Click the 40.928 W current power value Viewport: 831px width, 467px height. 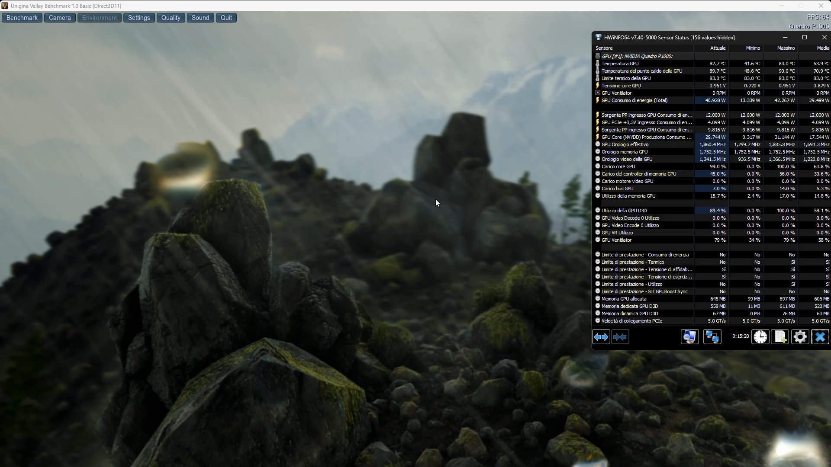click(x=715, y=100)
